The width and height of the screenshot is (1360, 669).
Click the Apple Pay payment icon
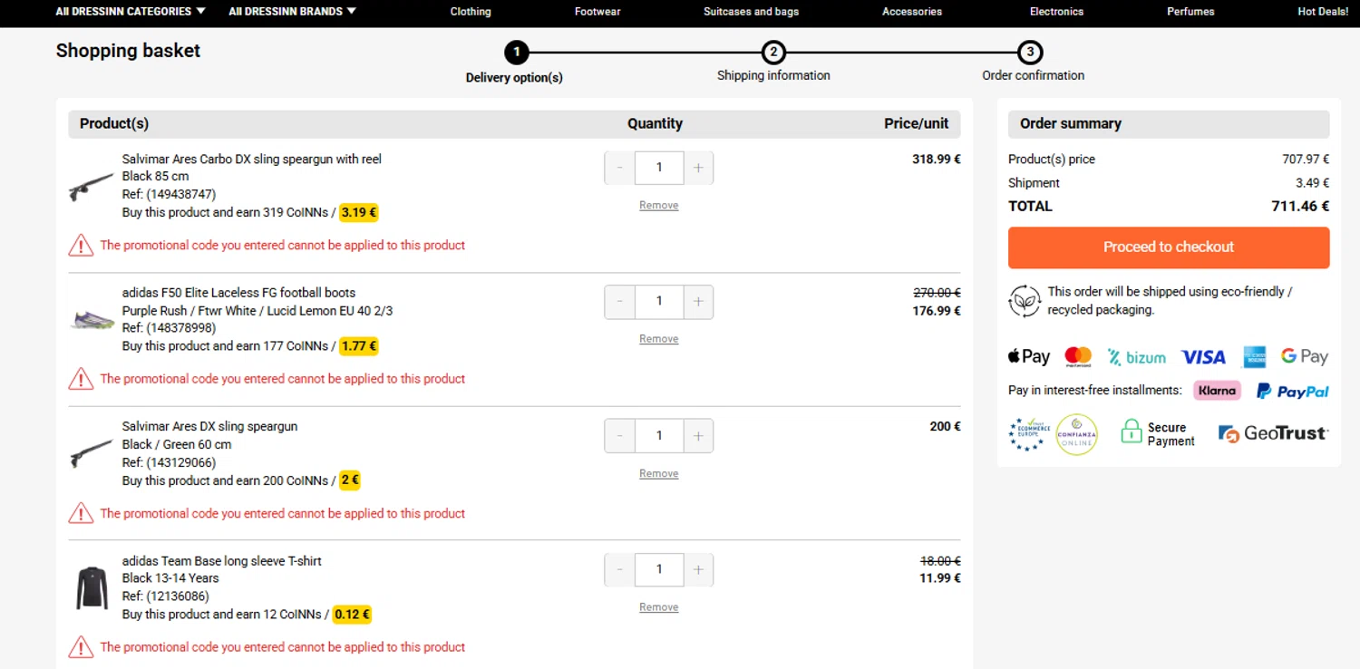pyautogui.click(x=1029, y=356)
